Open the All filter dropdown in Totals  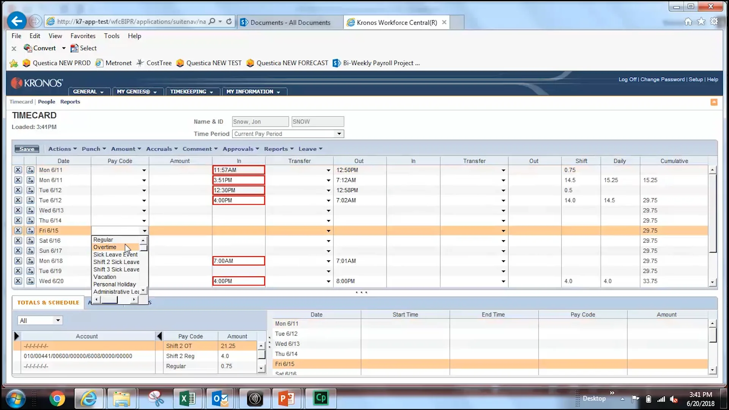[58, 320]
